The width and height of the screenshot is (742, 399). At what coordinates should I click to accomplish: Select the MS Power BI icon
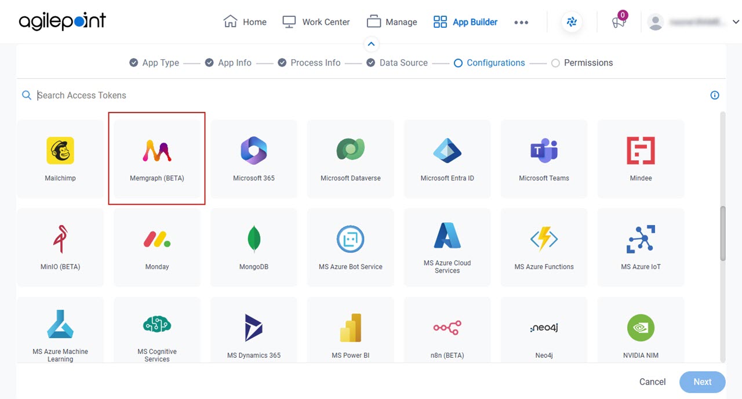pyautogui.click(x=351, y=328)
